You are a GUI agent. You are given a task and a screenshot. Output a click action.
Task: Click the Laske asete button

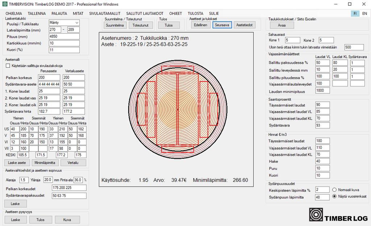coord(17,163)
